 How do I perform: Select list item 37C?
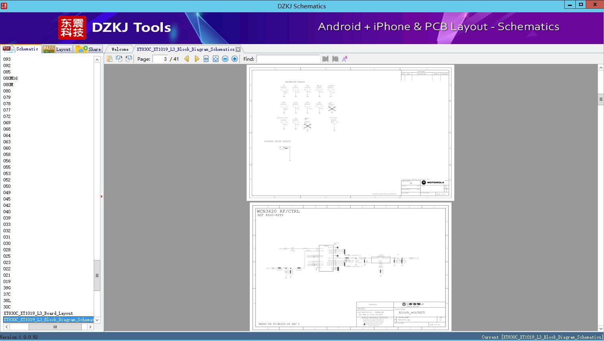coord(7,294)
